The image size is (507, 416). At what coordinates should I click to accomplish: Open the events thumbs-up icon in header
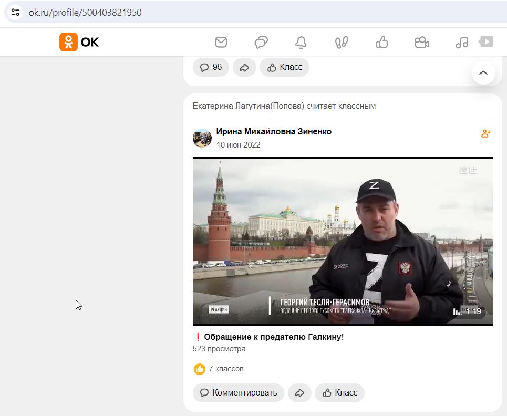click(382, 43)
